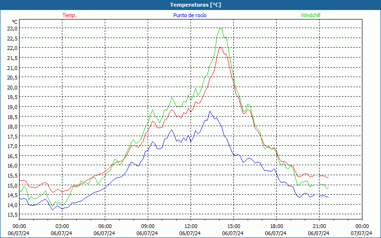Click the 21,0 y-axis value
The image size is (381, 238).
pos(12,68)
